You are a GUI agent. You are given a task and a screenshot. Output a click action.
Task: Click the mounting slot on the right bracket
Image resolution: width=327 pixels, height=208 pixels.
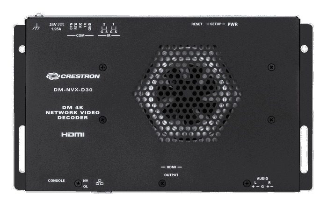[304, 149]
